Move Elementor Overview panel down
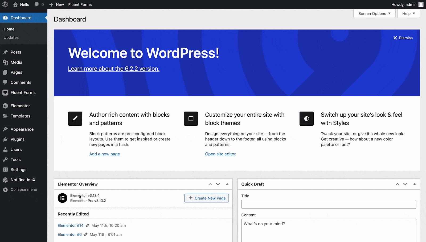Image resolution: width=426 pixels, height=242 pixels. coord(218,184)
